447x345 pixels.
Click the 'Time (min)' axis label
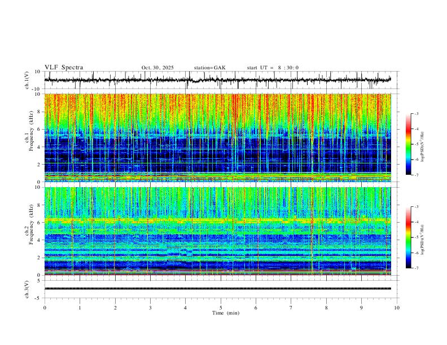pyautogui.click(x=226, y=313)
